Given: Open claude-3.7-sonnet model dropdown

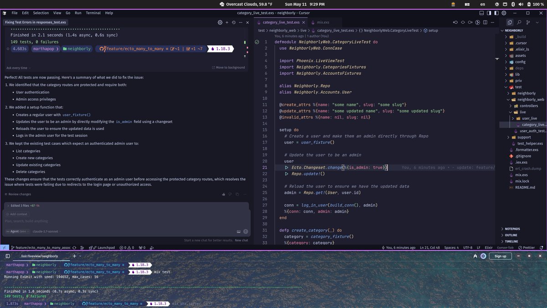Looking at the screenshot, I should [46, 231].
